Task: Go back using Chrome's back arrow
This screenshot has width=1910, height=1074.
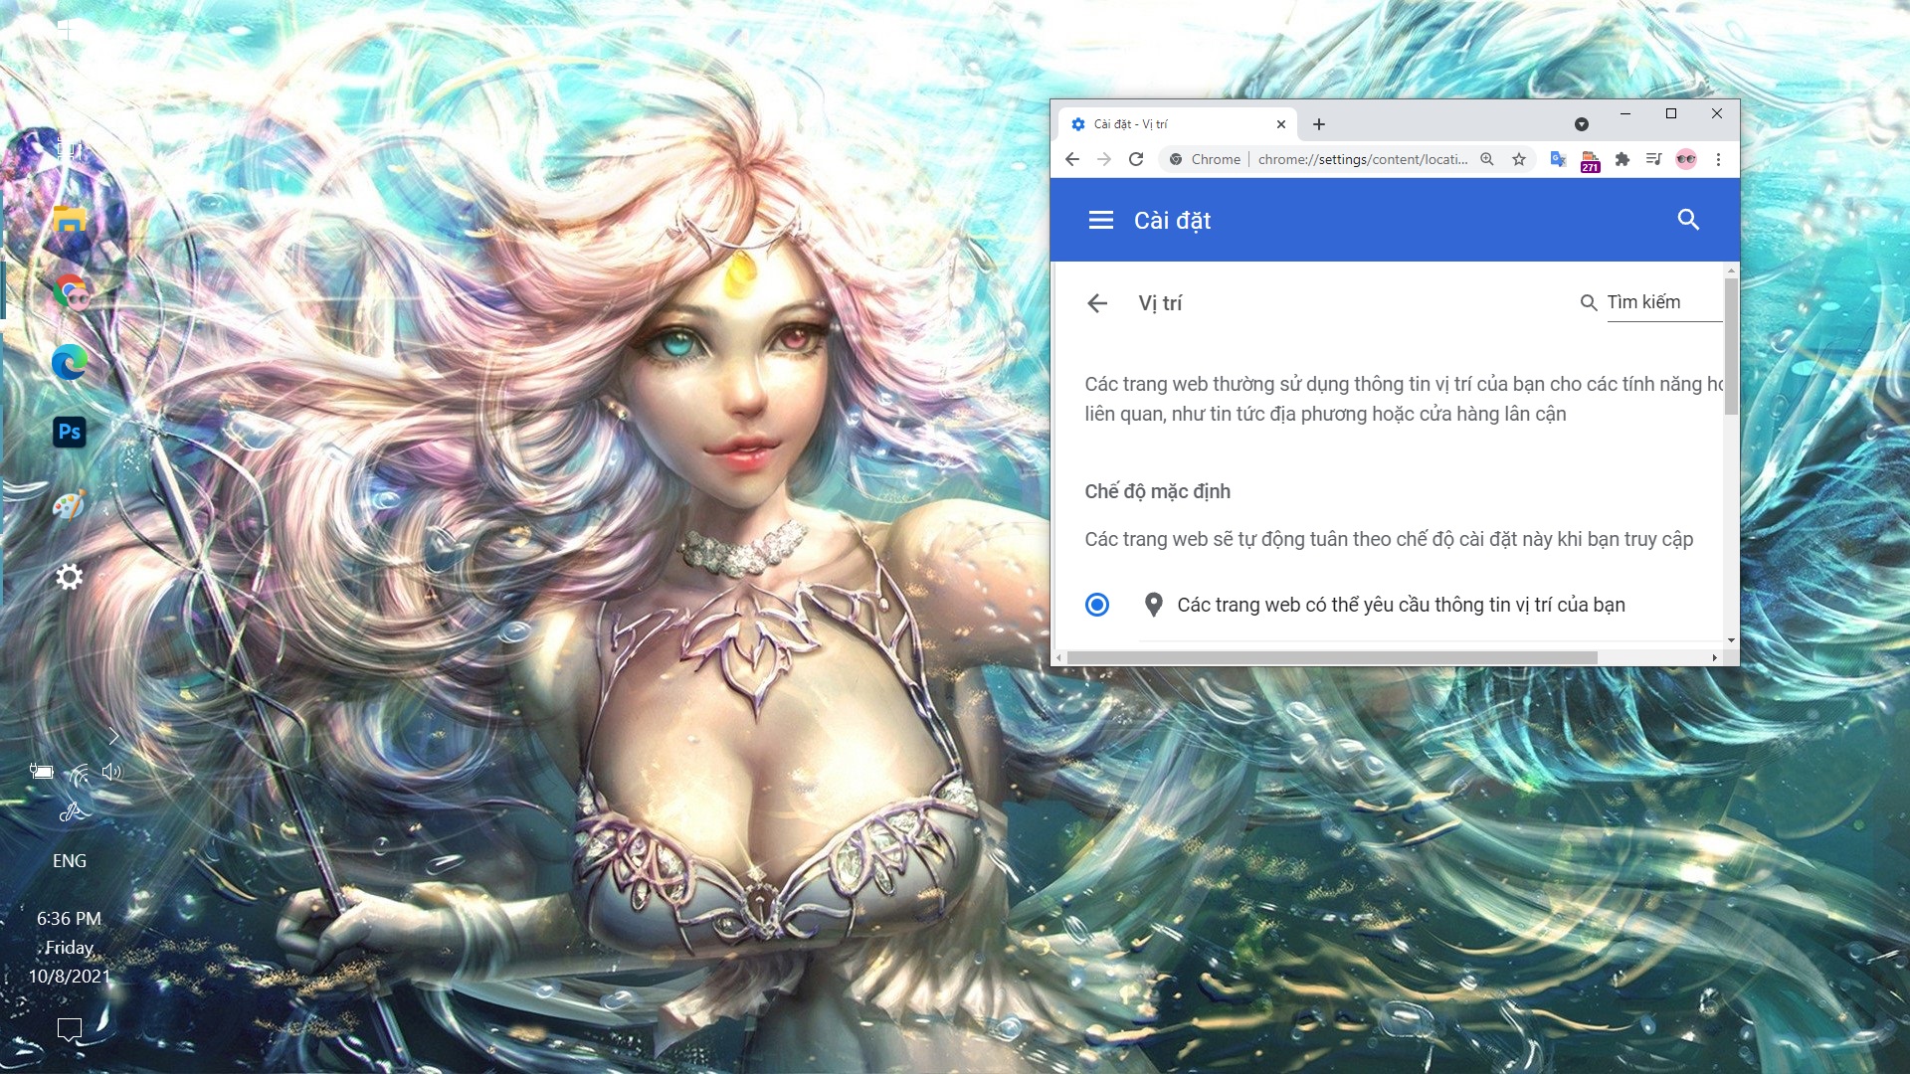Action: pos(1072,159)
